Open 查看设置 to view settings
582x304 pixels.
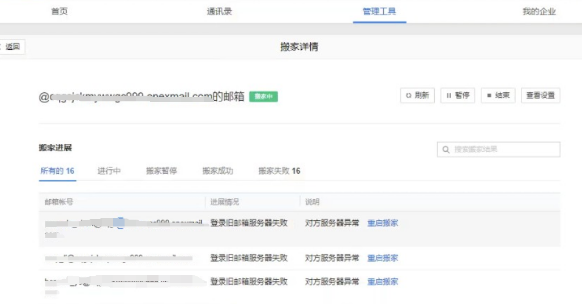coord(540,96)
